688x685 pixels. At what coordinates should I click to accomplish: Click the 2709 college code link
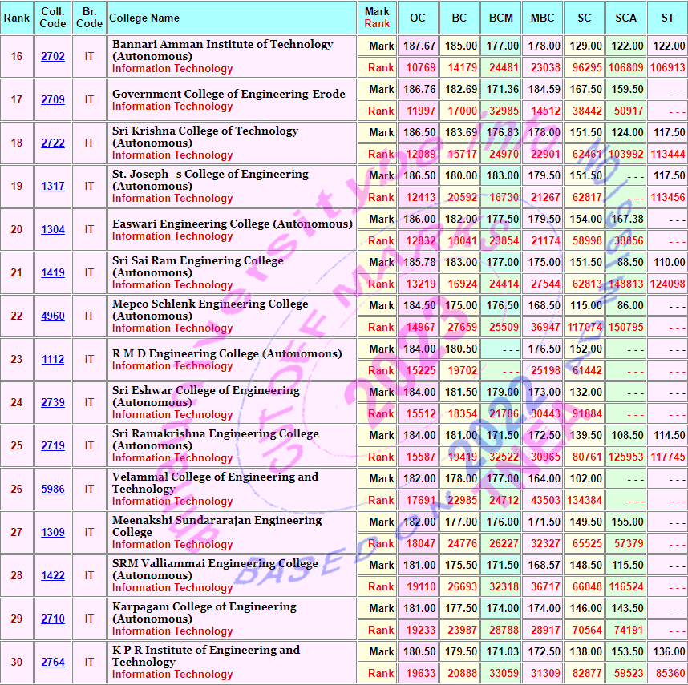53,100
